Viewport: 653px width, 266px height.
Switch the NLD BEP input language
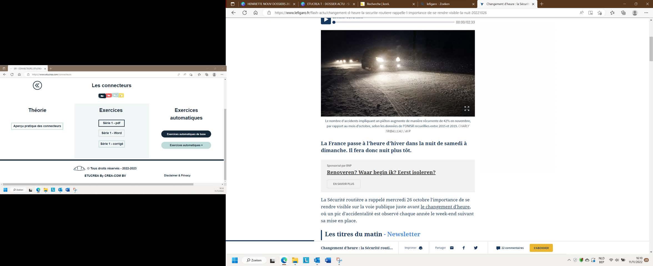(601, 260)
